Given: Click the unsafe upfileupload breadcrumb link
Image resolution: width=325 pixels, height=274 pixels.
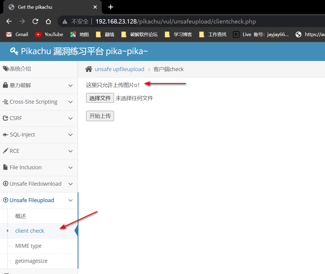Looking at the screenshot, I should click(119, 69).
